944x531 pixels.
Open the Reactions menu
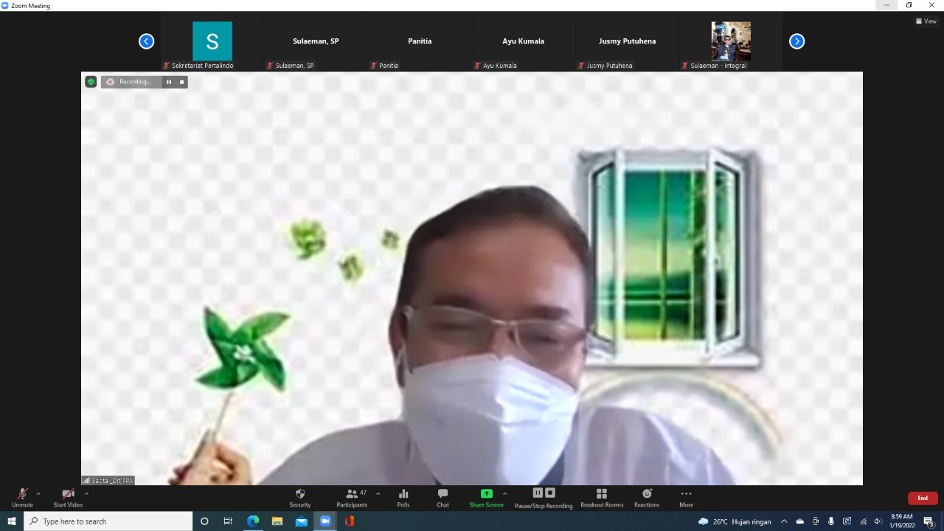(x=647, y=498)
